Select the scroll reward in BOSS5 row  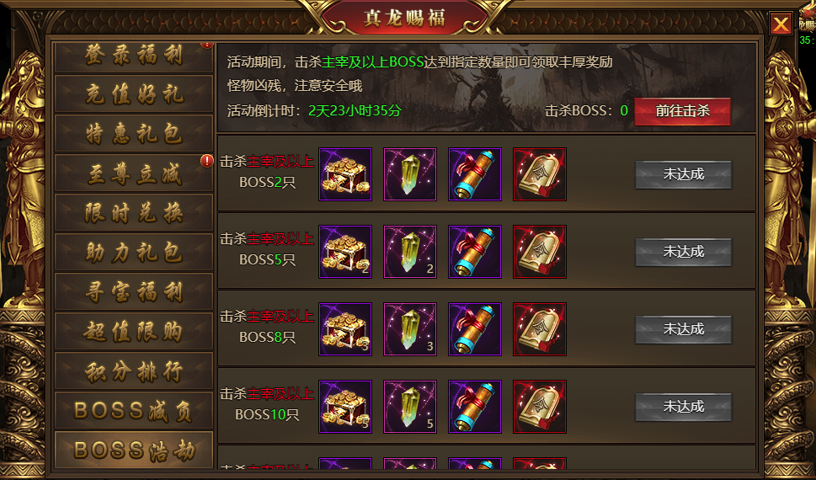[x=475, y=252]
